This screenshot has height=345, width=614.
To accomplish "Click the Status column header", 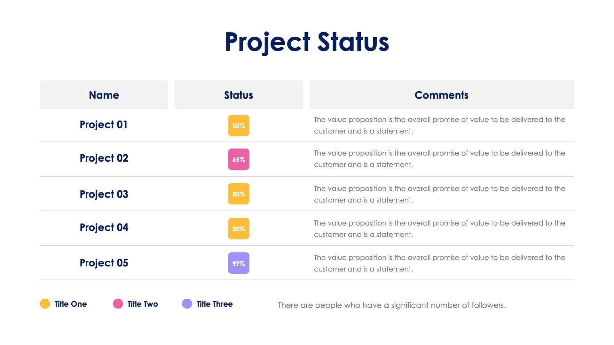I will [239, 95].
